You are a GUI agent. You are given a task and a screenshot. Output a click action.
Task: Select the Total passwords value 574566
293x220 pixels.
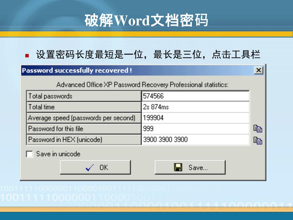(195, 96)
